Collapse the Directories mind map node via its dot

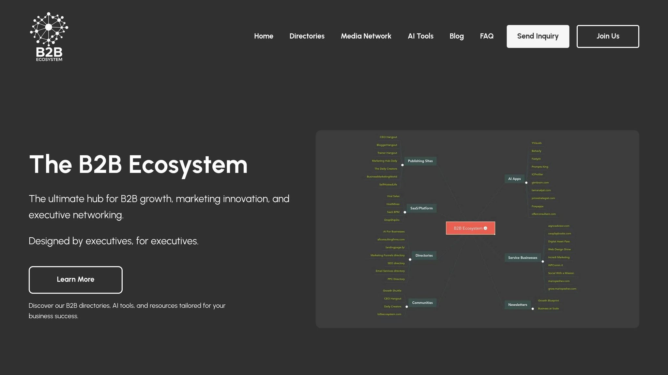click(410, 259)
